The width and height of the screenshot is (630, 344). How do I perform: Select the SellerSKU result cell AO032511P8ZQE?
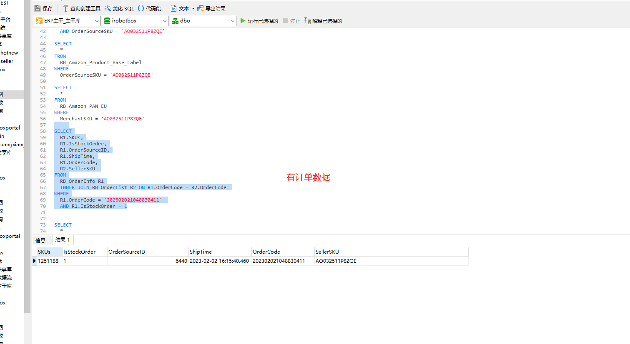[391, 261]
